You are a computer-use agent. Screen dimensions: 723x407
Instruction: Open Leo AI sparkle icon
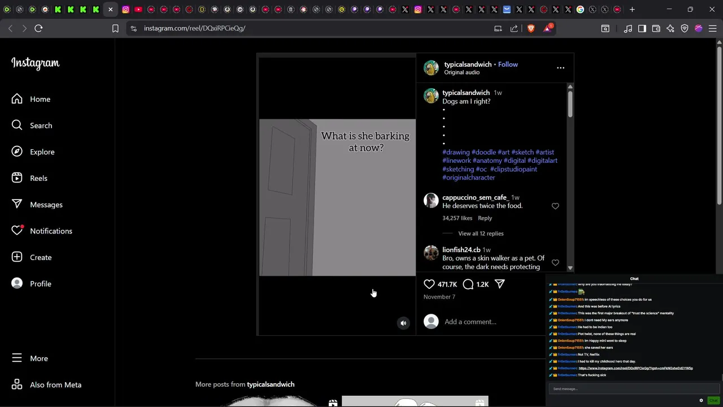(x=670, y=28)
